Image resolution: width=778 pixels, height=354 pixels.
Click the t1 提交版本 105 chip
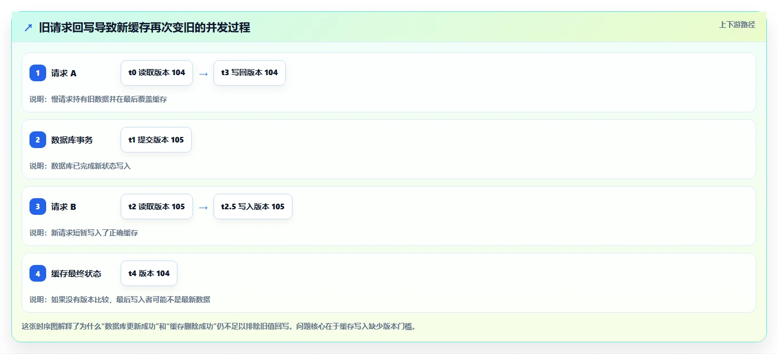pos(156,140)
